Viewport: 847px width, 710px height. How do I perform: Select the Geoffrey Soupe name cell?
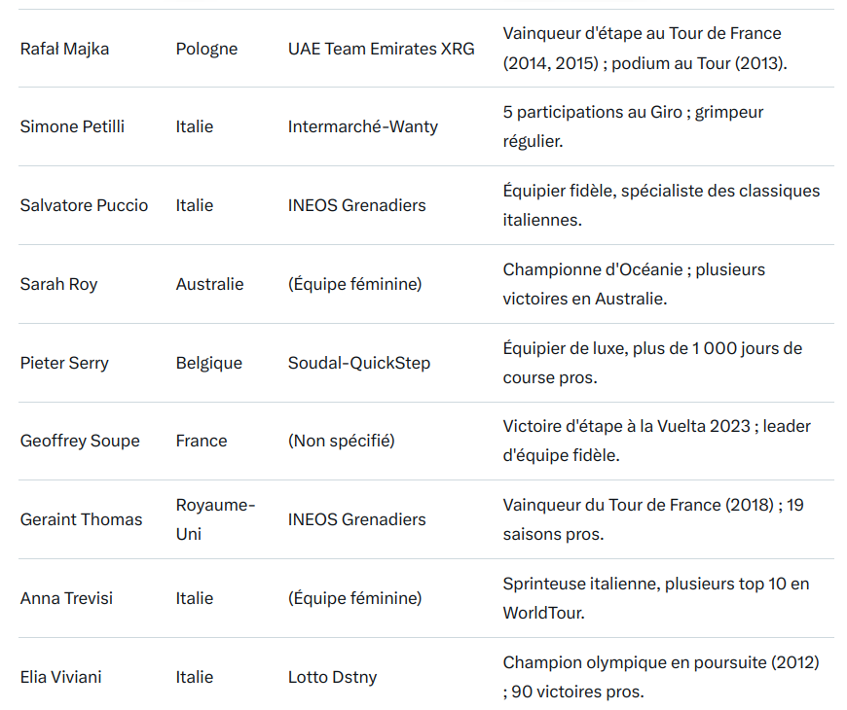pyautogui.click(x=80, y=441)
